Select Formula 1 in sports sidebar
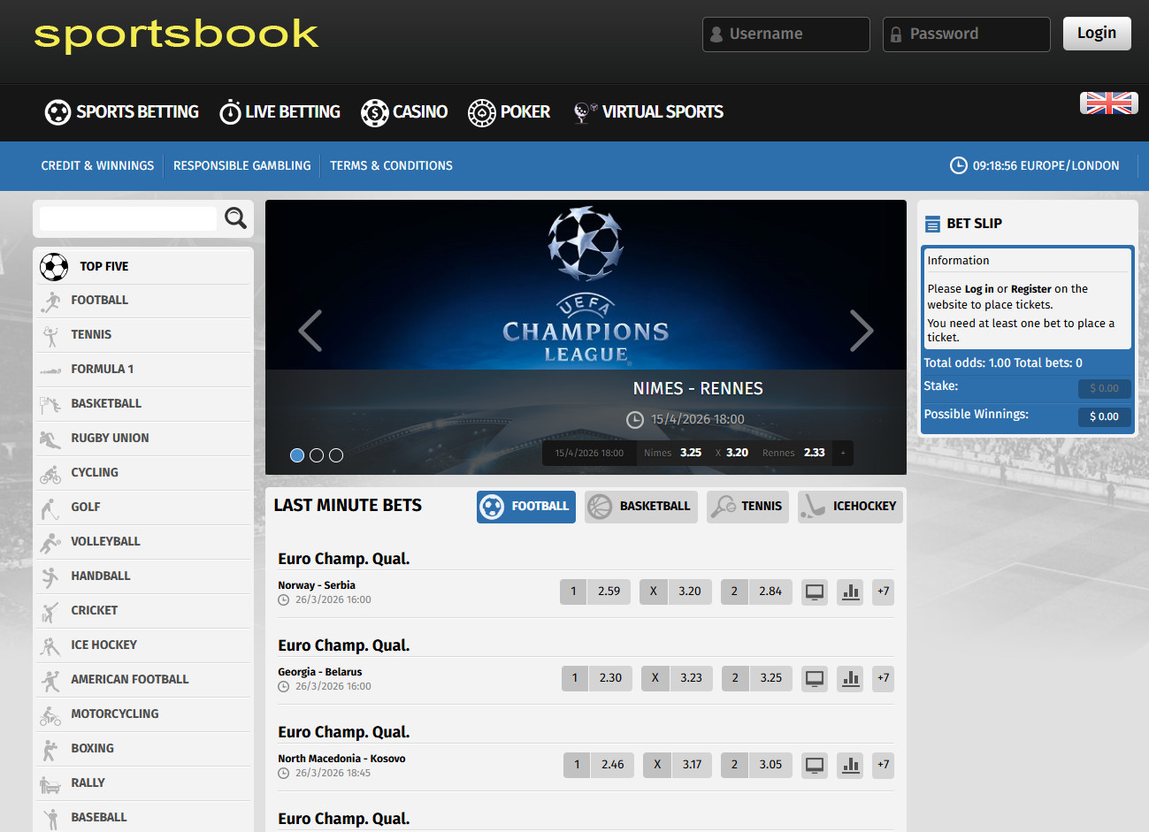The width and height of the screenshot is (1149, 832). (103, 369)
